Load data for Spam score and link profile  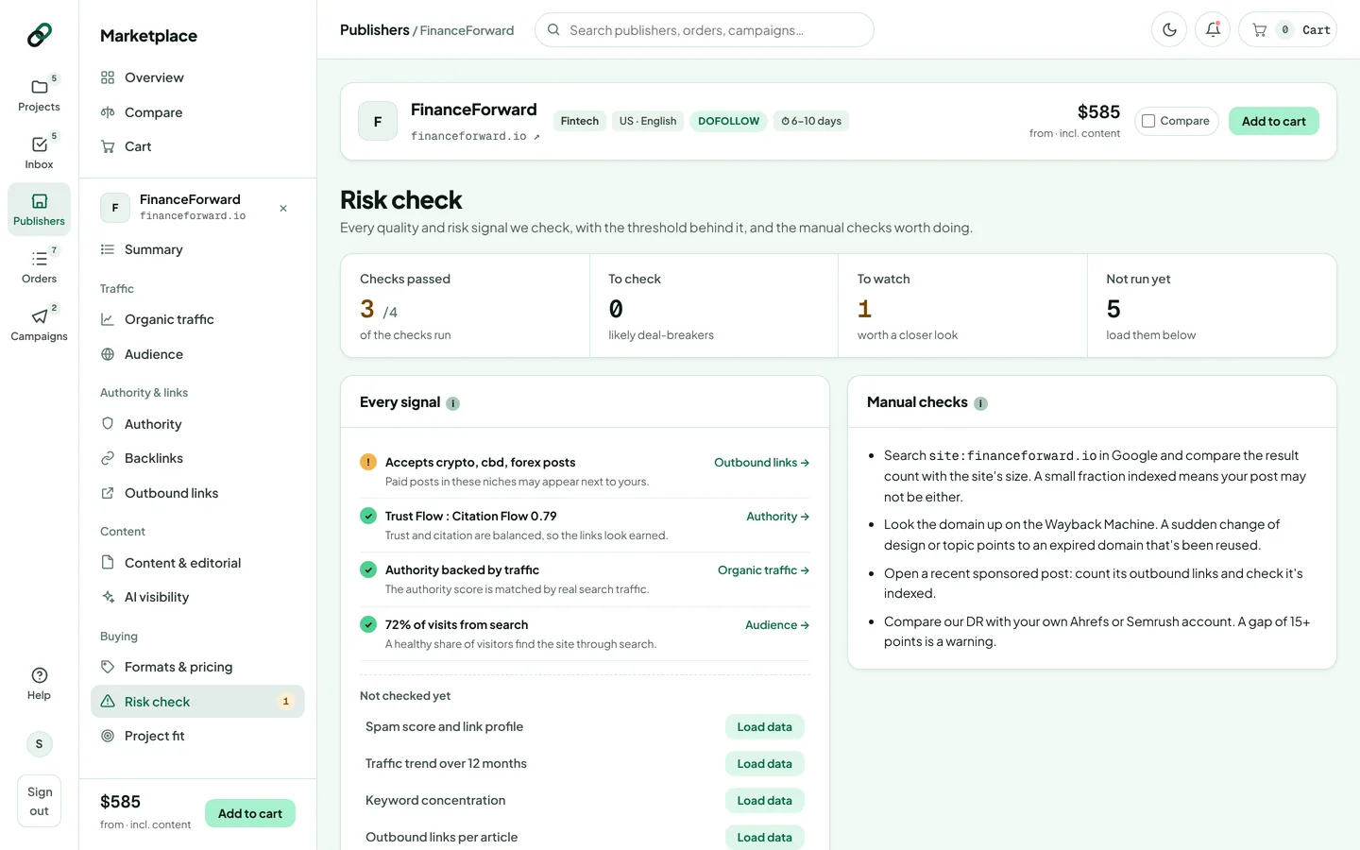click(765, 727)
